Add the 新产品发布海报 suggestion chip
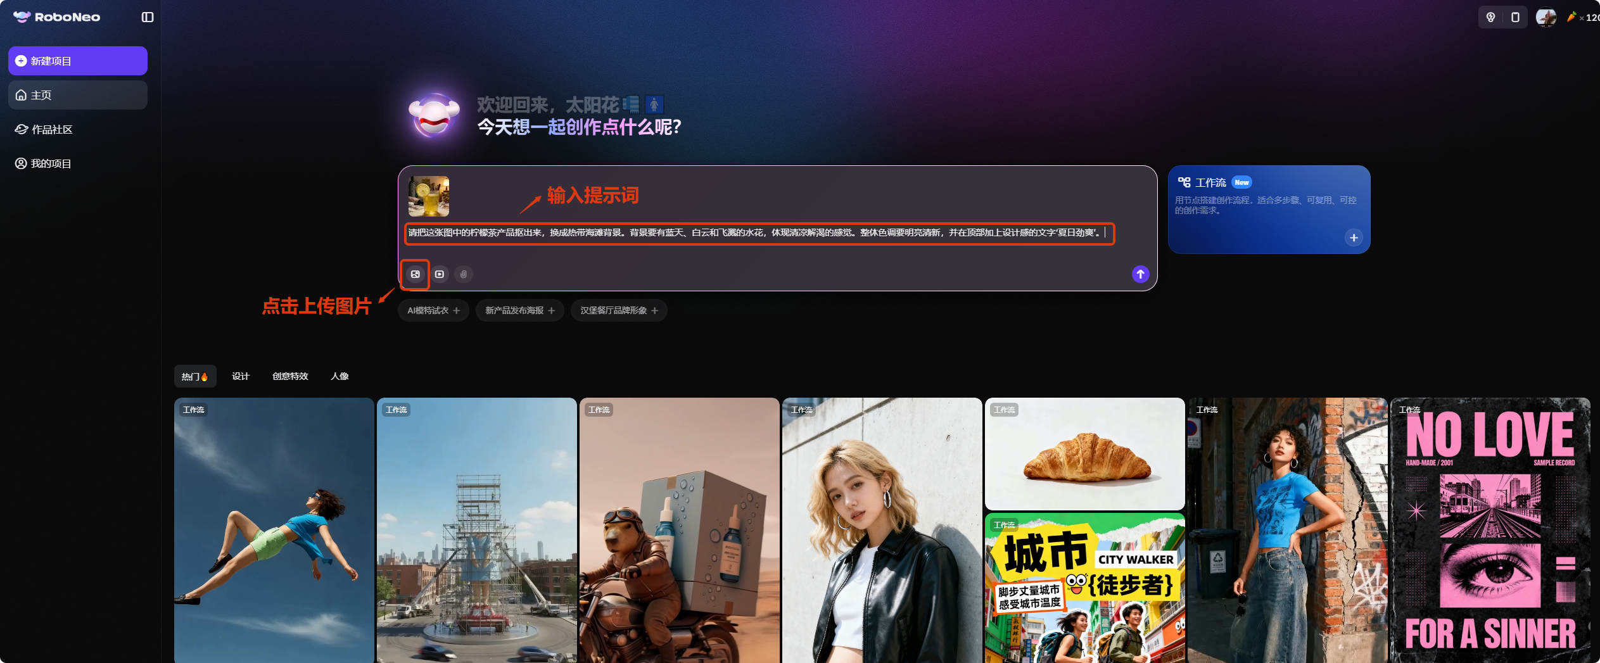This screenshot has height=663, width=1600. tap(519, 310)
